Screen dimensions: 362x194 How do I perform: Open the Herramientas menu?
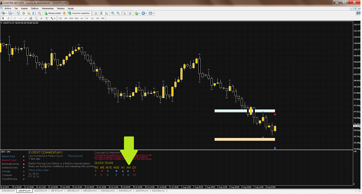(48, 8)
